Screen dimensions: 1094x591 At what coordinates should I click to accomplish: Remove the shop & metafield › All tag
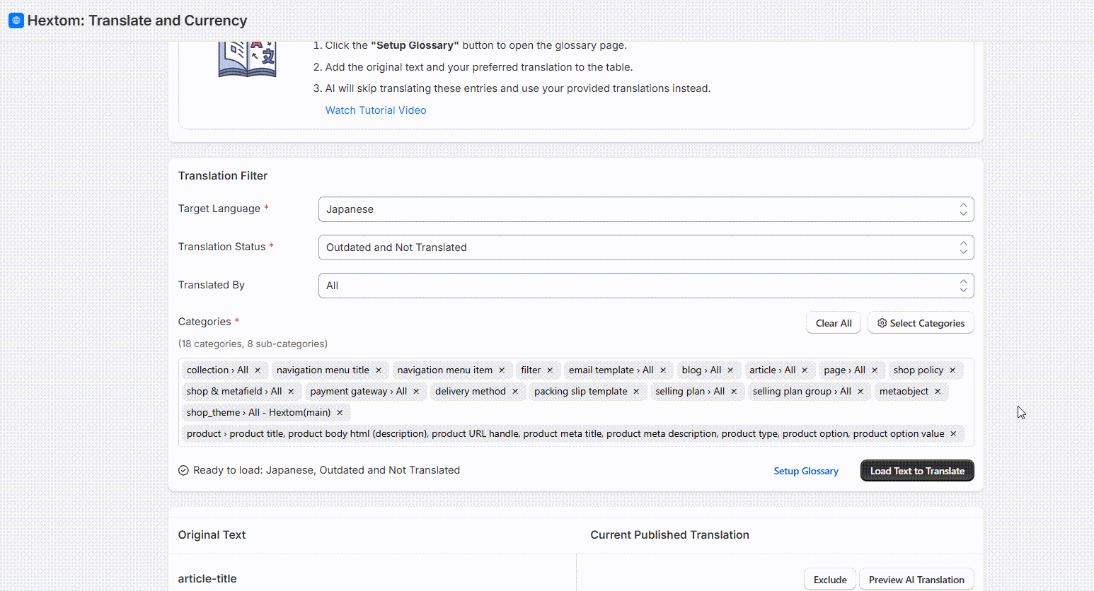[291, 391]
